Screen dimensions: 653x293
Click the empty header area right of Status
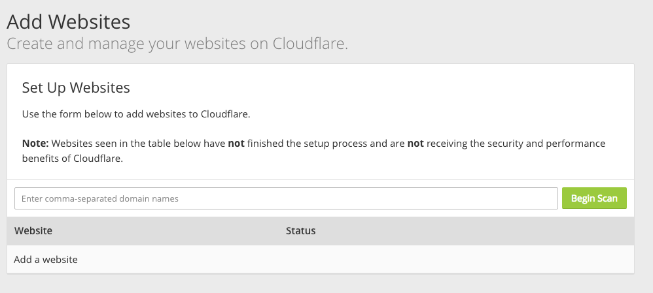point(475,230)
